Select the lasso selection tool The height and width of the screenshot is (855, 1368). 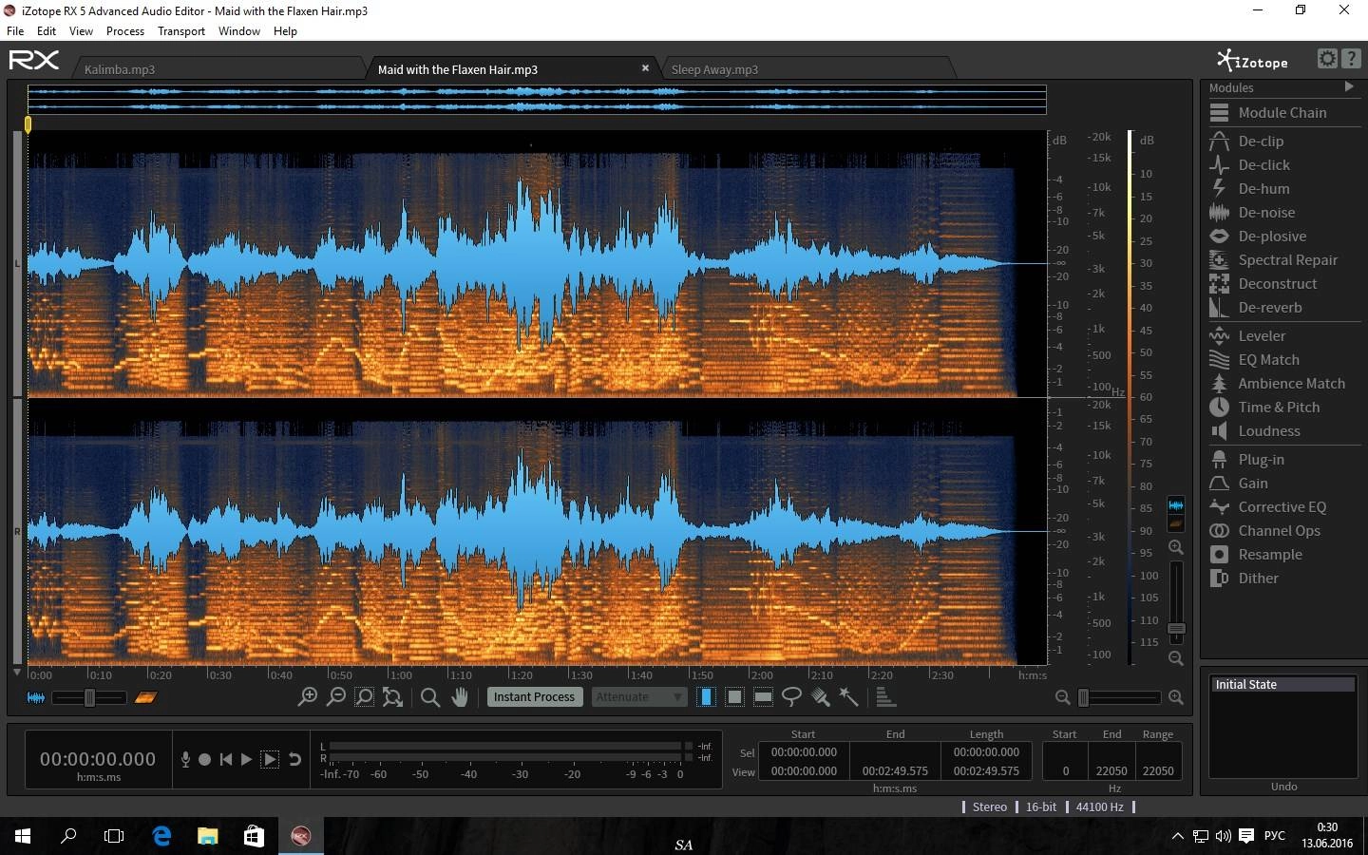click(x=791, y=697)
